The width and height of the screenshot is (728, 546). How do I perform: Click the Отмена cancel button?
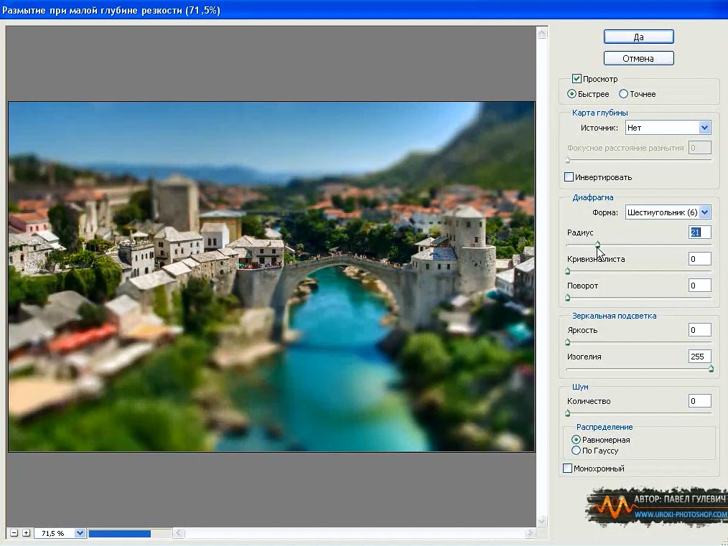638,58
